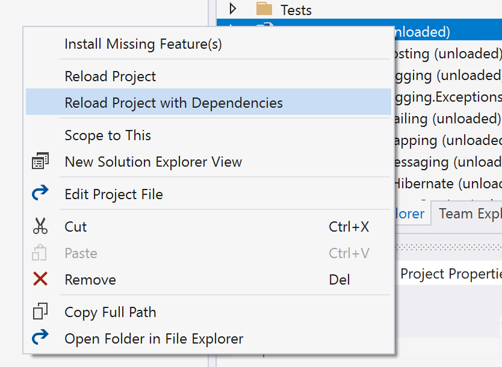This screenshot has width=502, height=367.
Task: Click the Copy Full Path icon
Action: tap(40, 312)
